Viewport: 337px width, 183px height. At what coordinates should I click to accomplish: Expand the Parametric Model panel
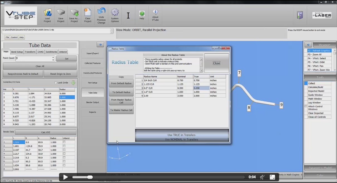[320, 168]
